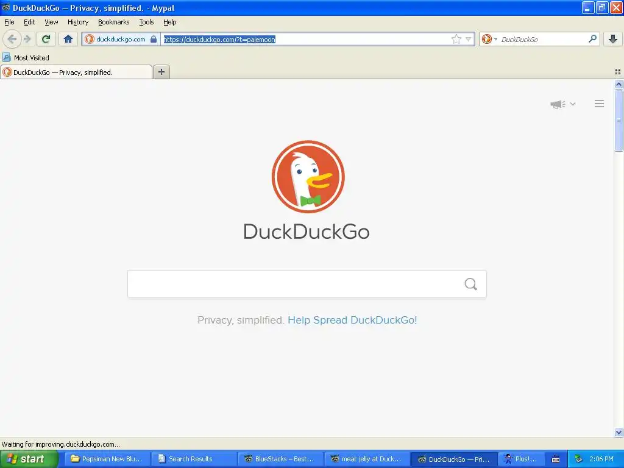Click the Windows start button

[29, 459]
